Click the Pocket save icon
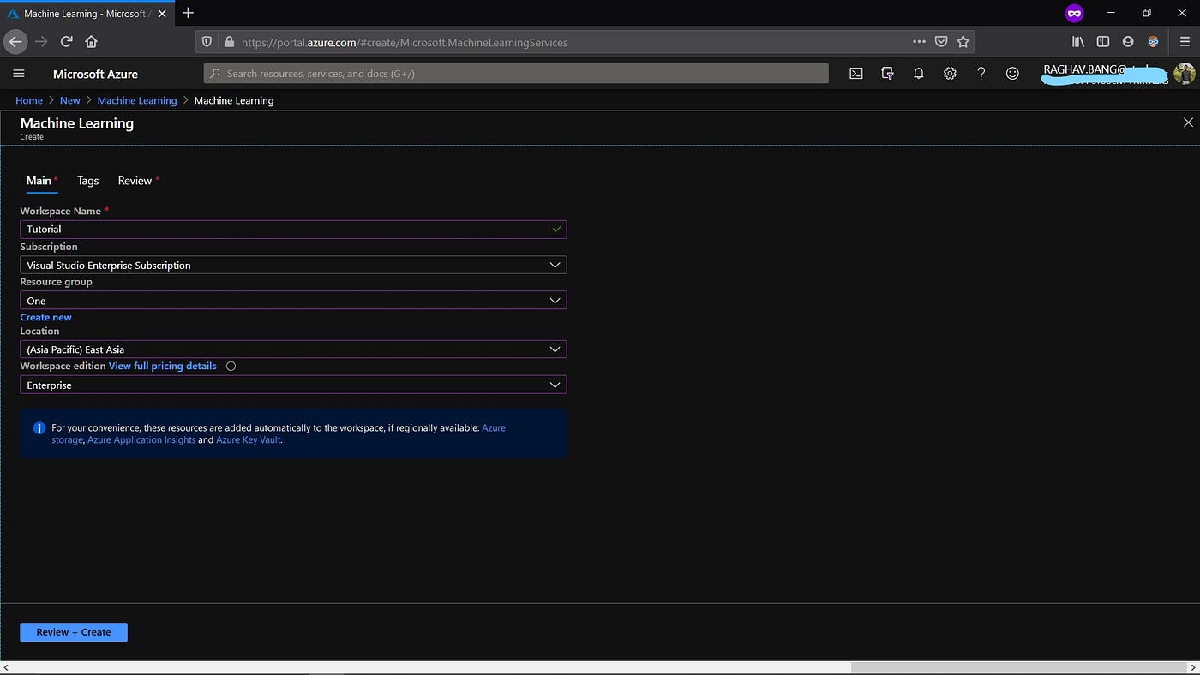The image size is (1200, 675). 941,41
